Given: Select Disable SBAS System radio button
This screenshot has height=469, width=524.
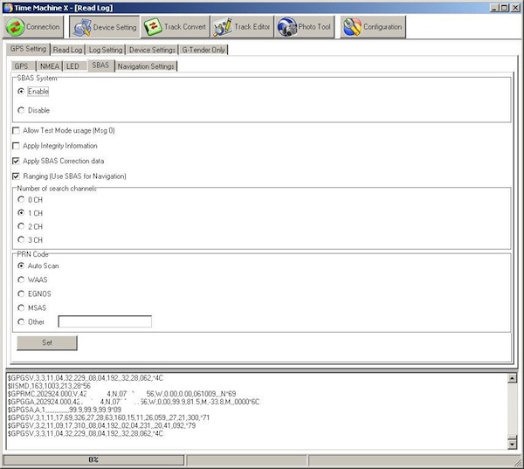Looking at the screenshot, I should (x=21, y=110).
